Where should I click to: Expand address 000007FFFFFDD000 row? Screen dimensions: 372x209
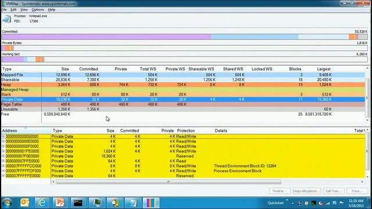[3, 166]
